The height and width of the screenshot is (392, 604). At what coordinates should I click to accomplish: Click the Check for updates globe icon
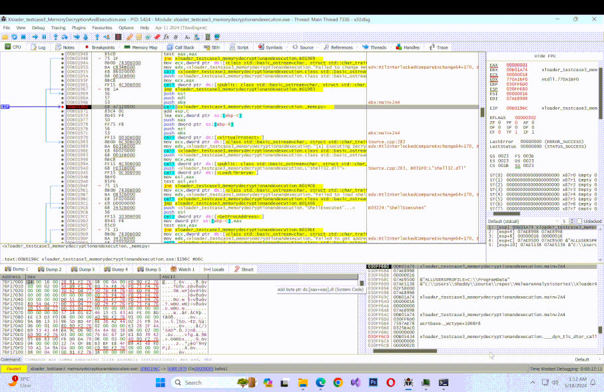tap(217, 37)
